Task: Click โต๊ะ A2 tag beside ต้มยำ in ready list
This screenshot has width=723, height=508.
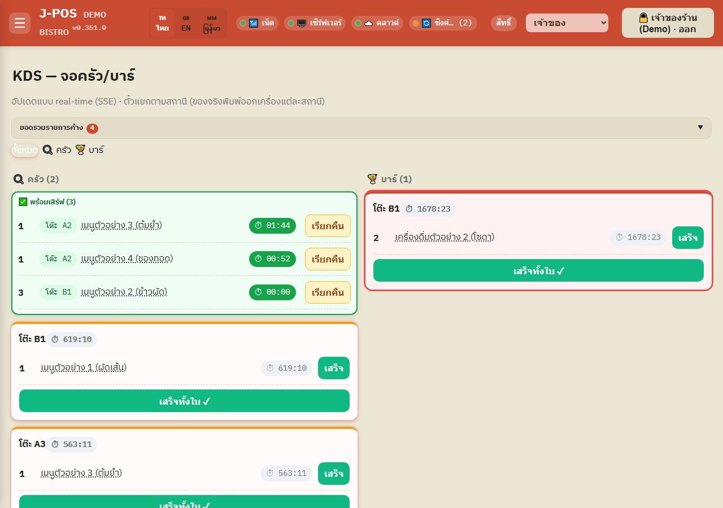Action: (58, 226)
